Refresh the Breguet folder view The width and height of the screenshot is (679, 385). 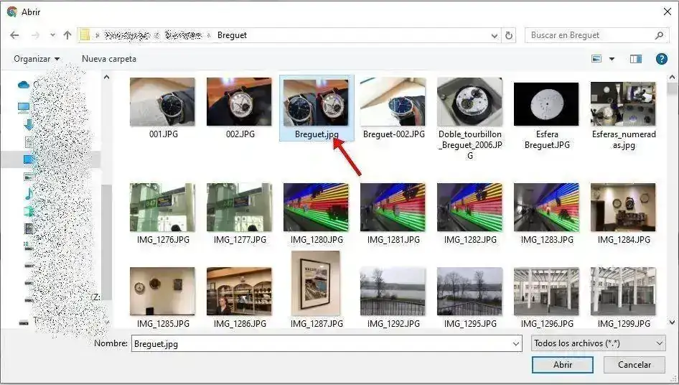(510, 35)
